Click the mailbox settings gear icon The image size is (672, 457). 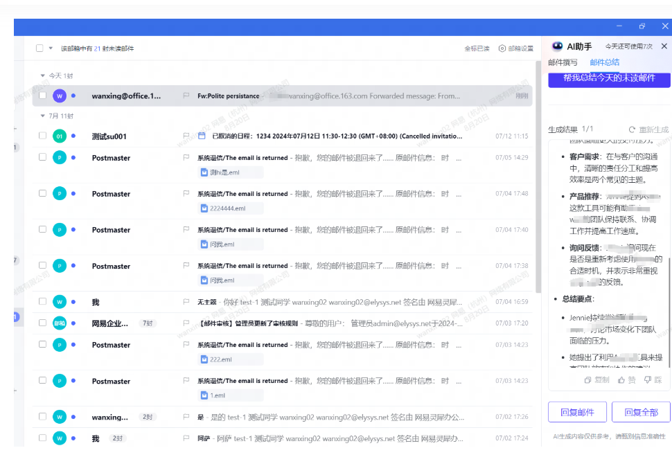502,48
